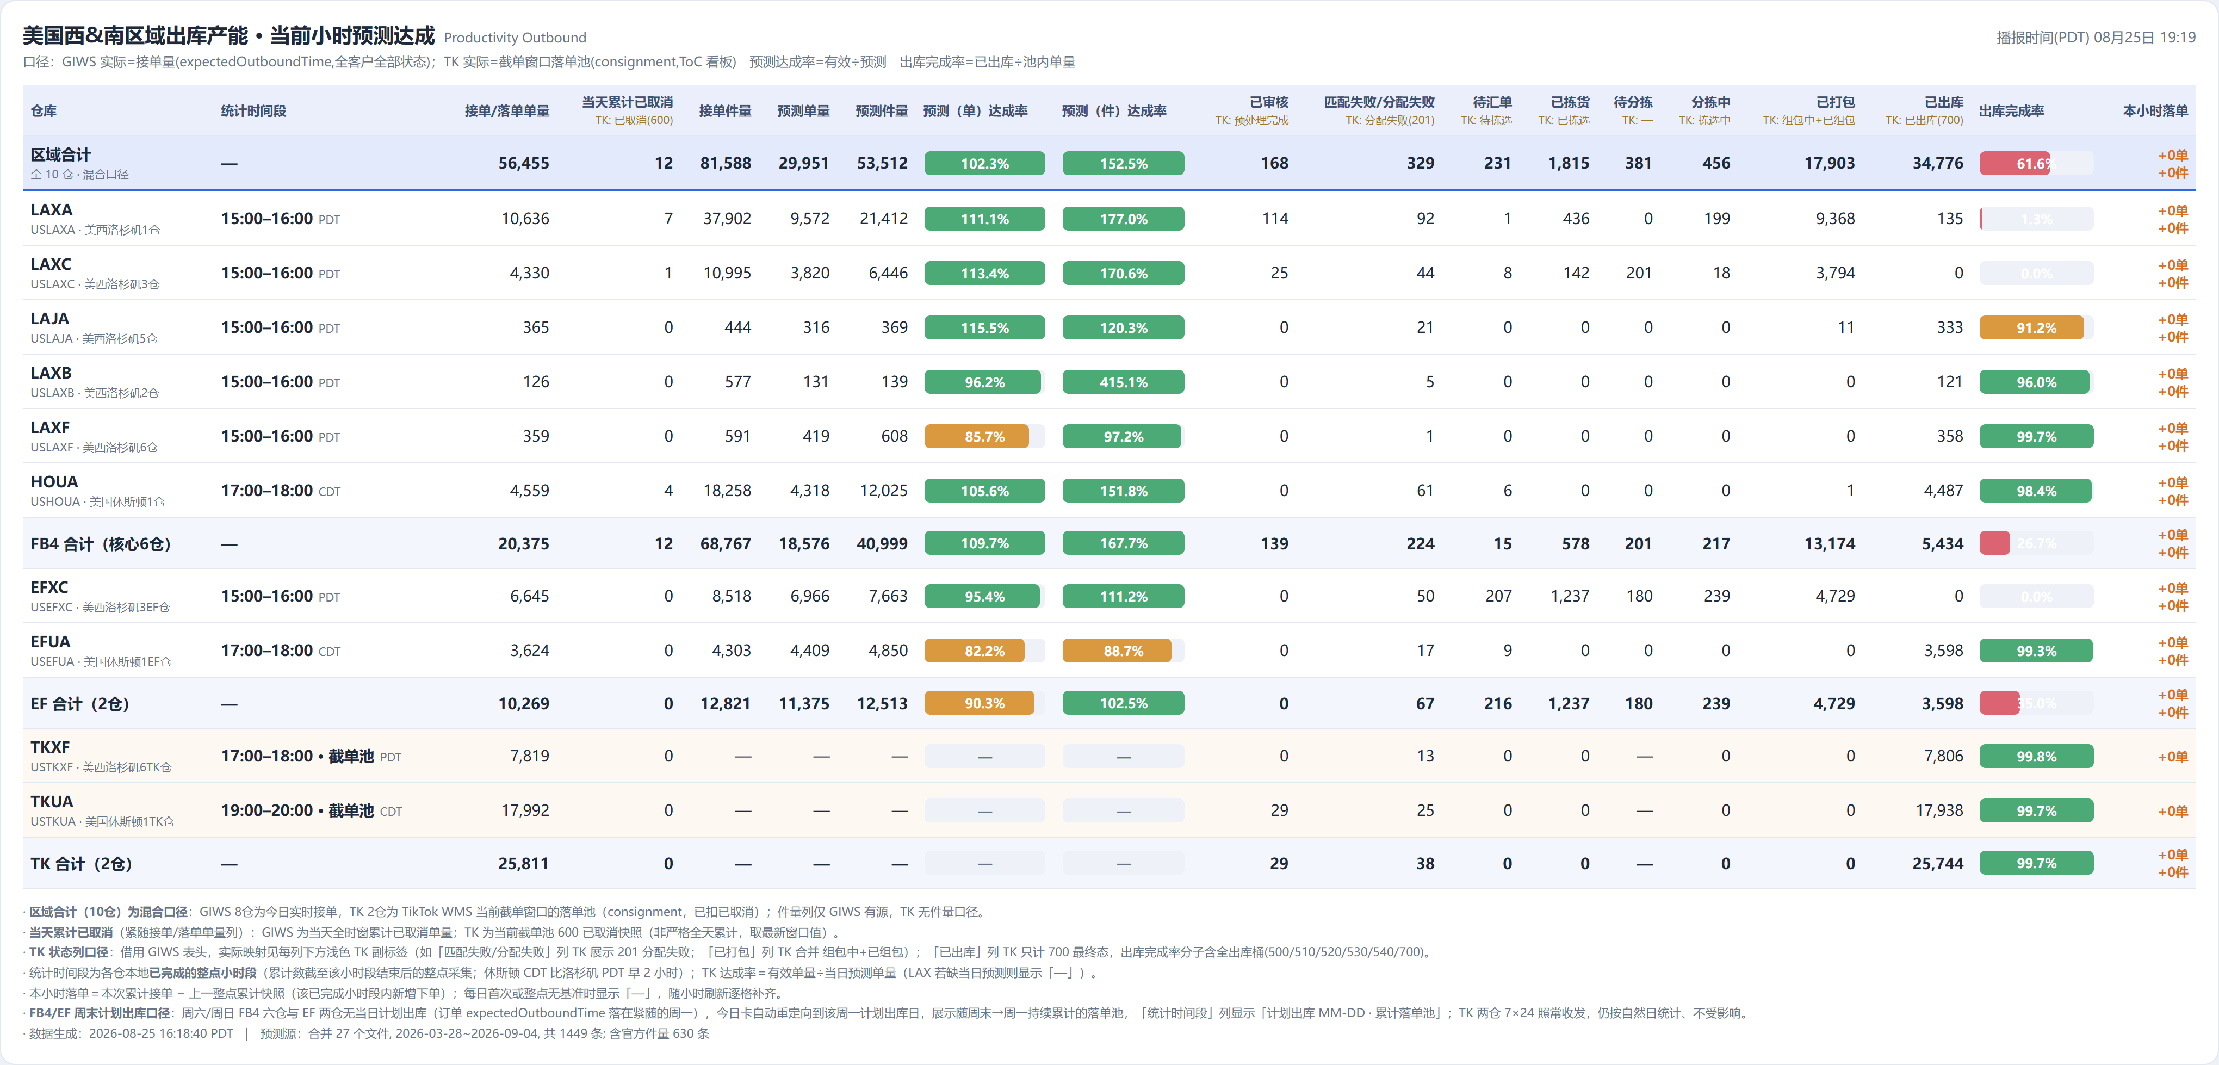Click the EF total 90.3% attainment bar
Screen dimensions: 2219x1065
coord(984,703)
